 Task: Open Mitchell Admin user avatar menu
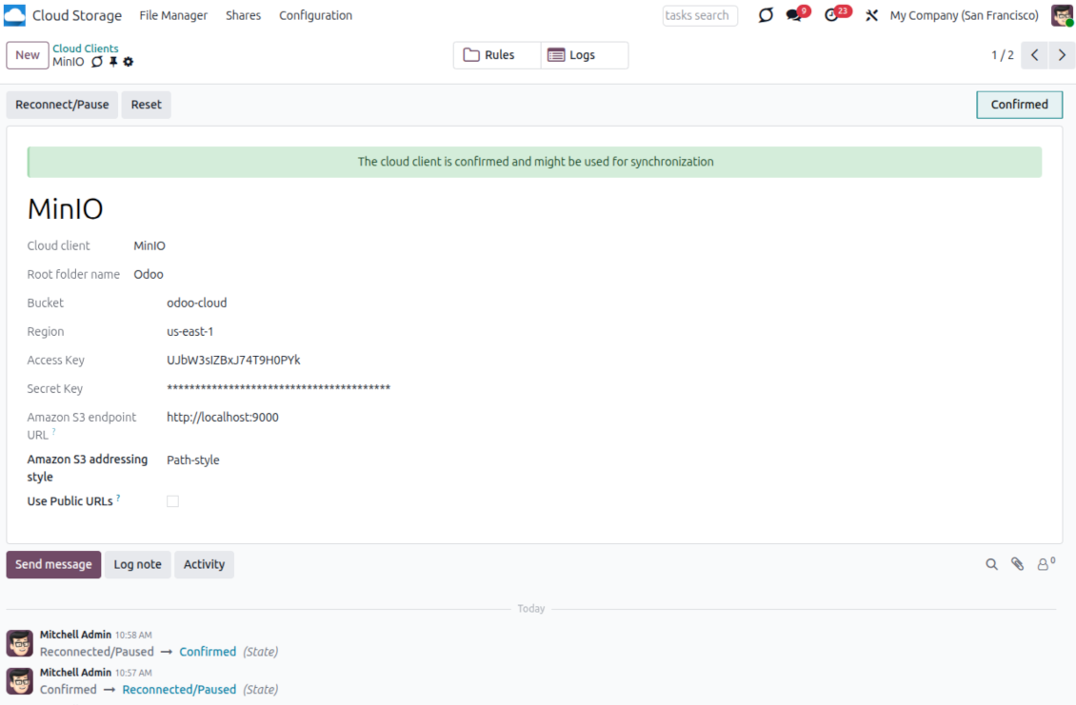[1062, 15]
